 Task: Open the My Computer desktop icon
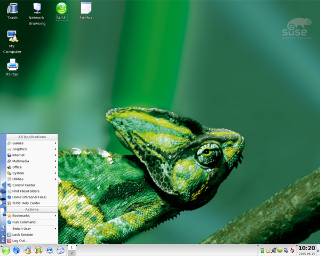click(x=12, y=42)
